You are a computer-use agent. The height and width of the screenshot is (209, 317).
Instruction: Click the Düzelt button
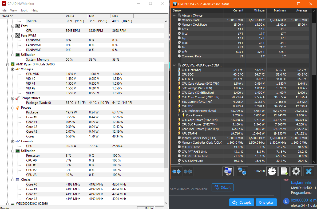click(222, 187)
